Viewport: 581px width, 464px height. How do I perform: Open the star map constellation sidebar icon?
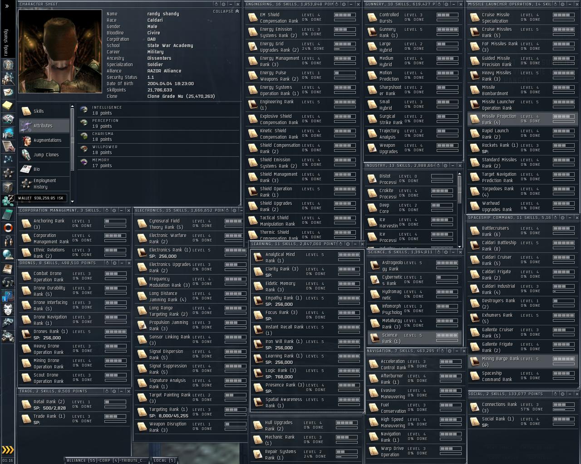click(8, 159)
